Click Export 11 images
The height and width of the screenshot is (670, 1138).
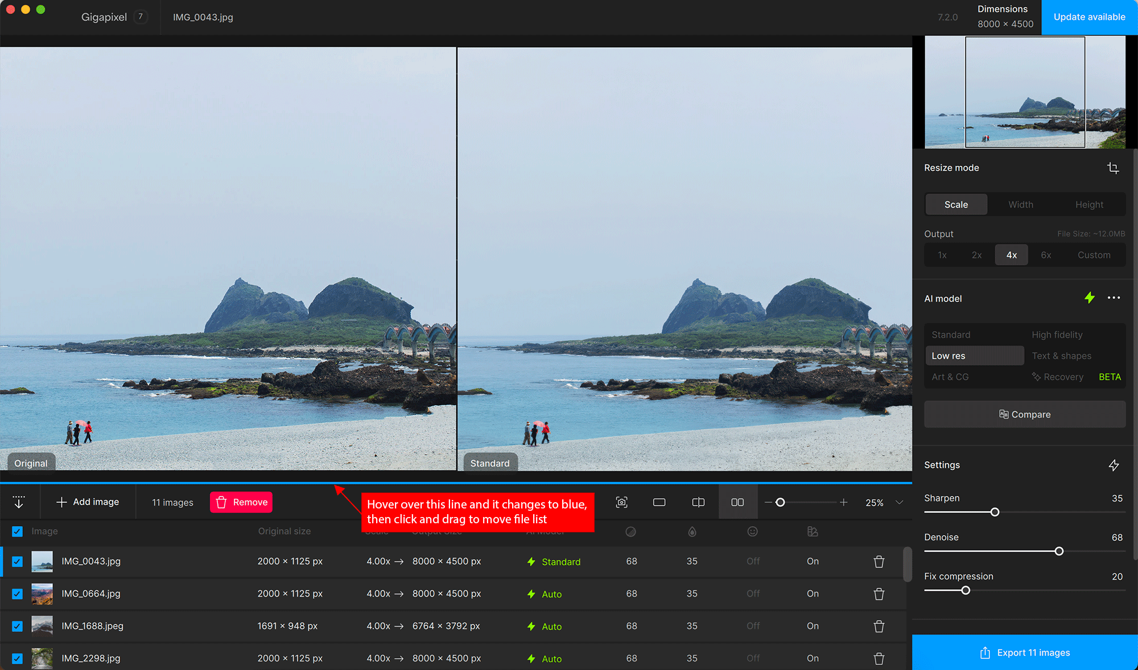[1025, 652]
